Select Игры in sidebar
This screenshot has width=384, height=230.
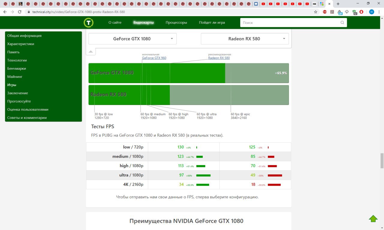click(x=12, y=85)
